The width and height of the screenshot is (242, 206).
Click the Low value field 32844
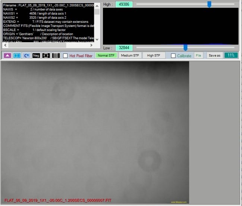(x=124, y=48)
